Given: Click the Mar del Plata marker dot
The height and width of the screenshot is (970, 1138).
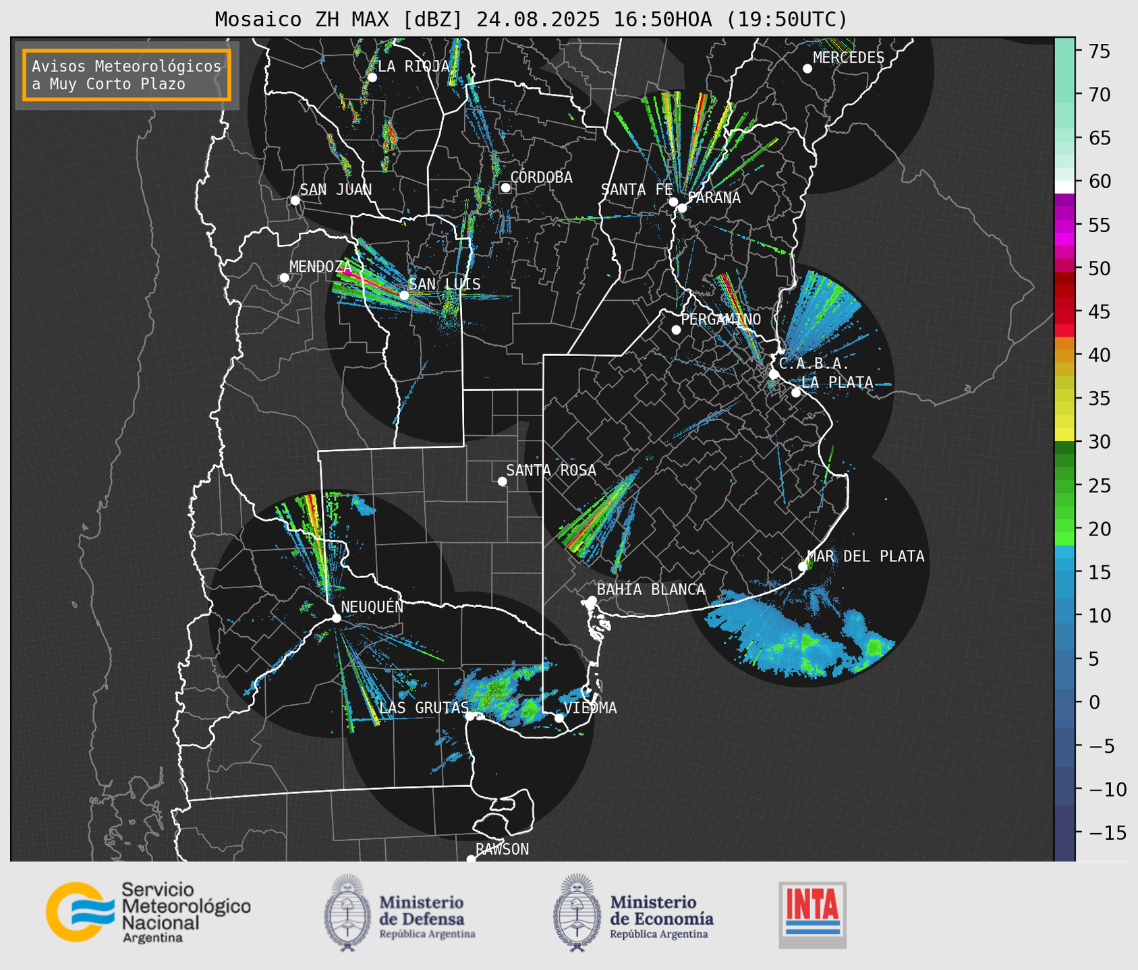Looking at the screenshot, I should 803,567.
